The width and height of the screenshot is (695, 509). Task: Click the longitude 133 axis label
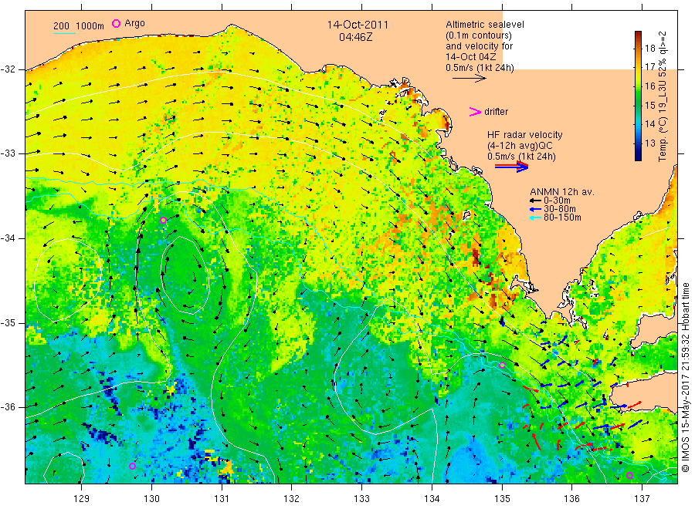coord(361,498)
